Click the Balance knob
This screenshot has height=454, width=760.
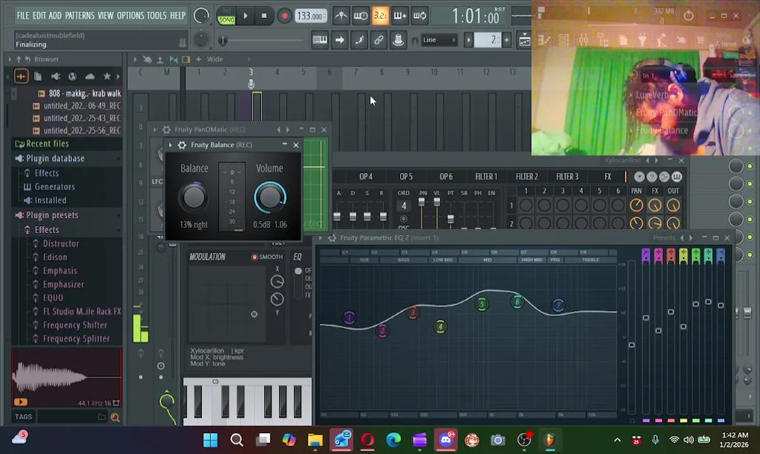click(x=194, y=197)
